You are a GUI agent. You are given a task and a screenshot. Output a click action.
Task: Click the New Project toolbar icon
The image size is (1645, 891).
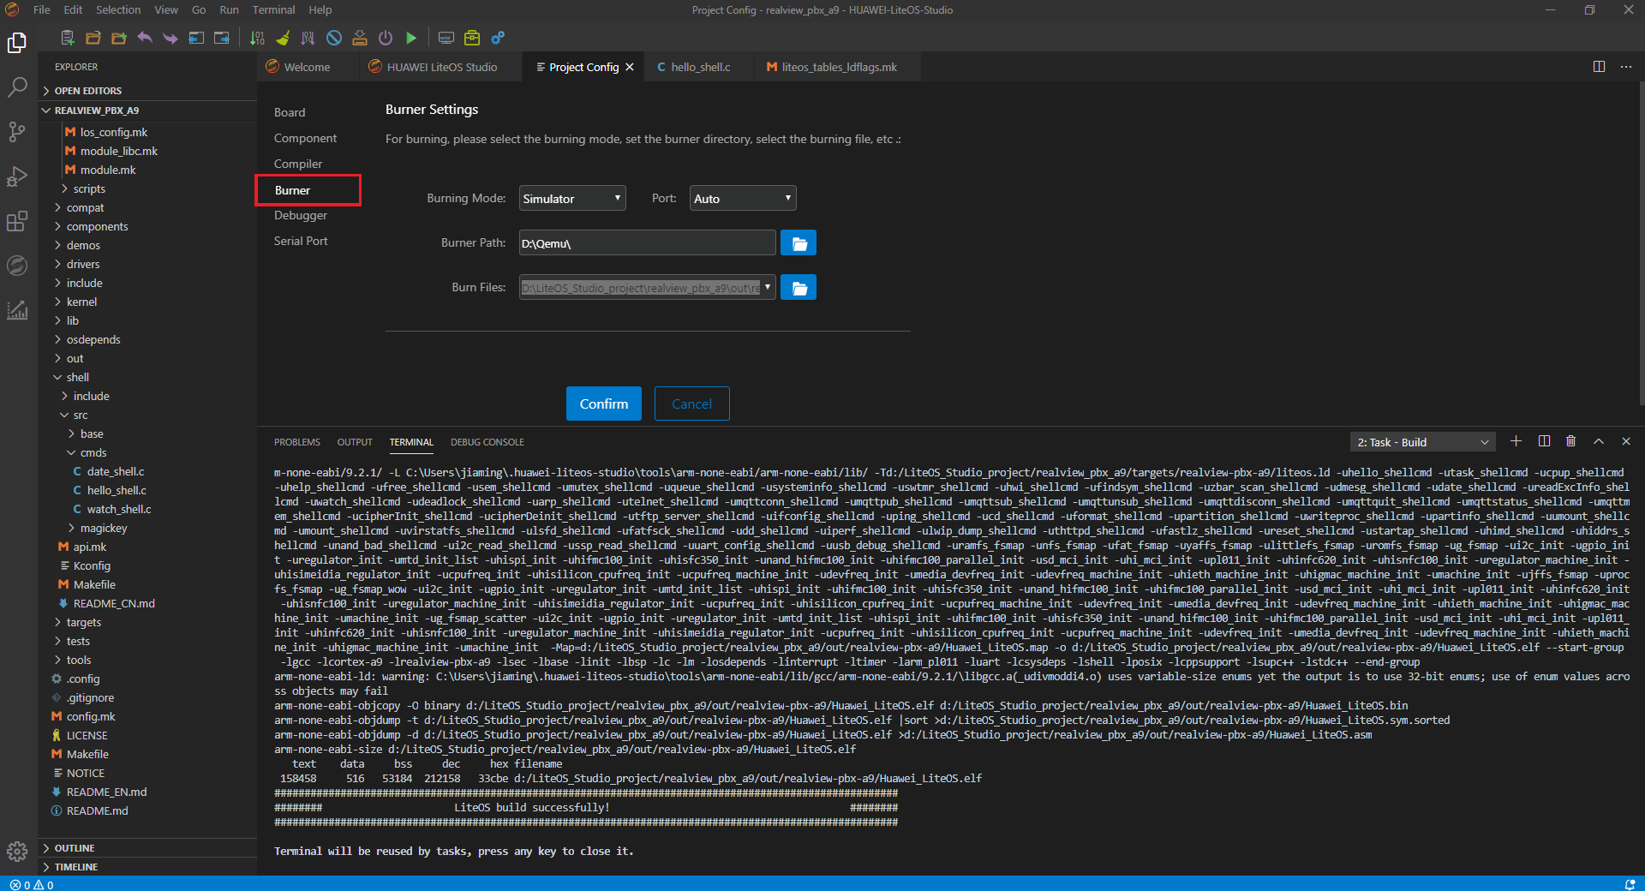68,38
